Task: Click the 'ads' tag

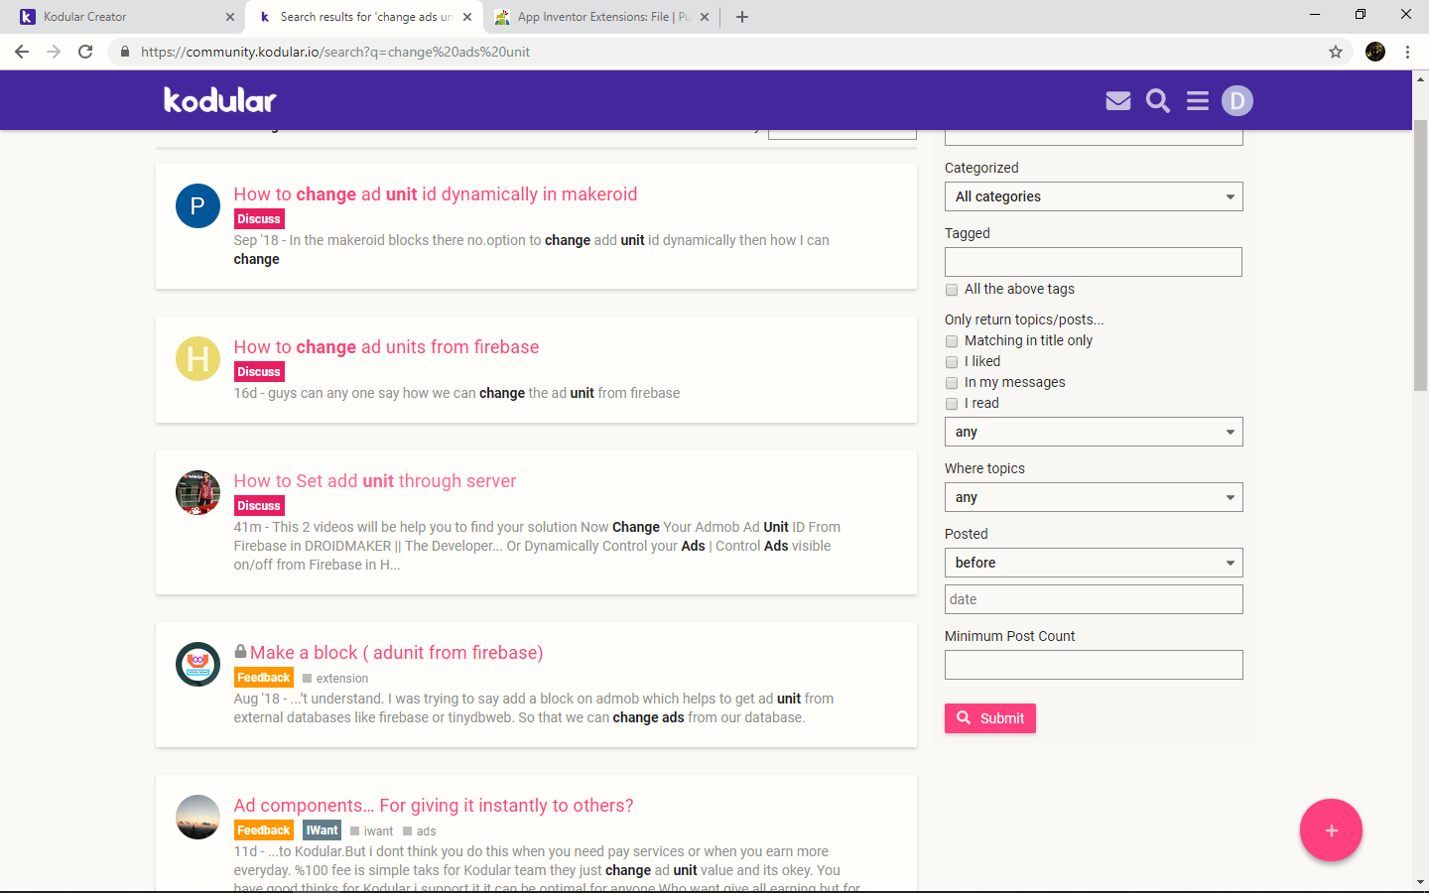Action: (420, 831)
